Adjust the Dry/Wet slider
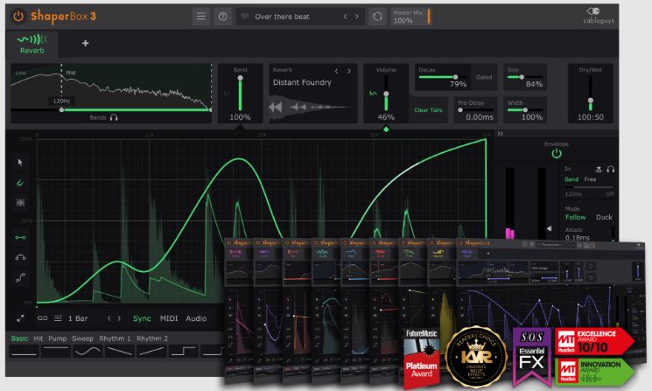 (590, 101)
